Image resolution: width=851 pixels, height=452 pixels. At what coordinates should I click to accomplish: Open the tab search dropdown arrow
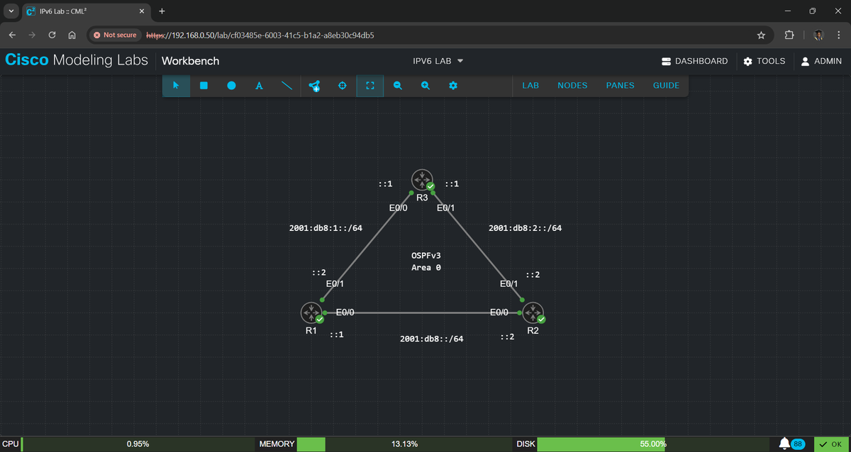pos(11,11)
